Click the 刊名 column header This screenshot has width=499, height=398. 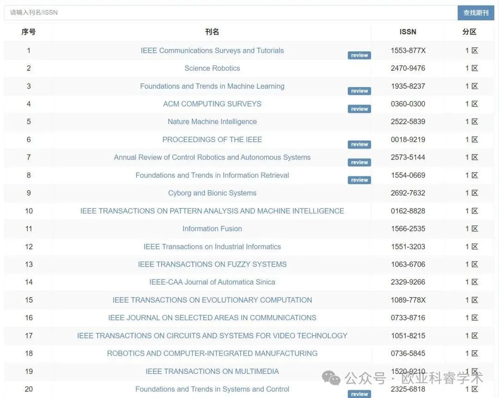click(212, 31)
